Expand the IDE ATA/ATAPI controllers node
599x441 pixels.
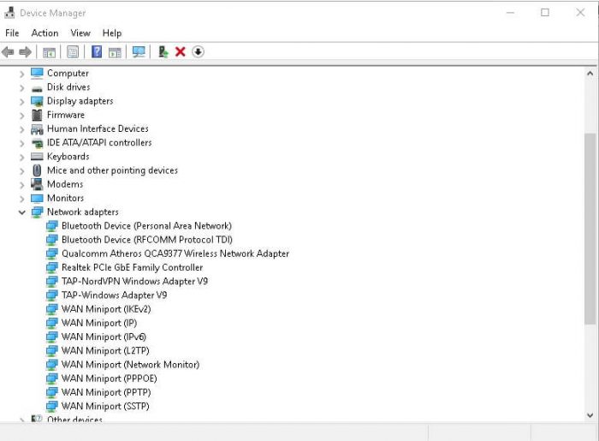21,143
